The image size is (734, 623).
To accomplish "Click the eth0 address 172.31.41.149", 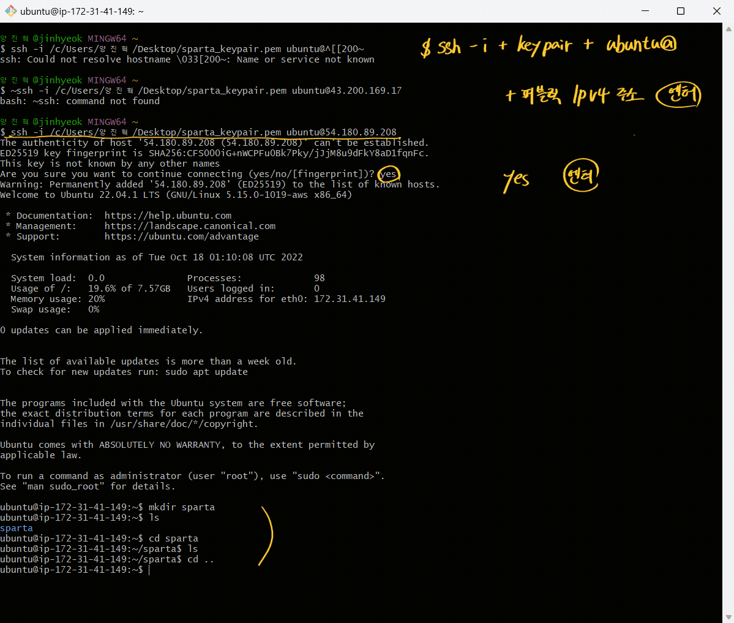I will coord(350,299).
